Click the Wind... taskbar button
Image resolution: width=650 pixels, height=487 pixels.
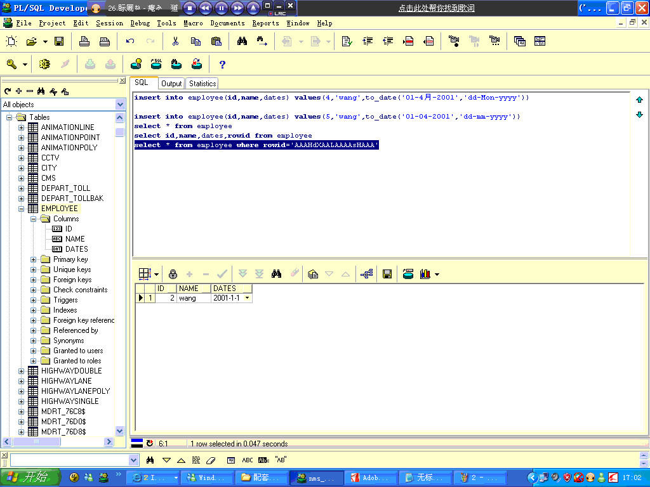[206, 477]
